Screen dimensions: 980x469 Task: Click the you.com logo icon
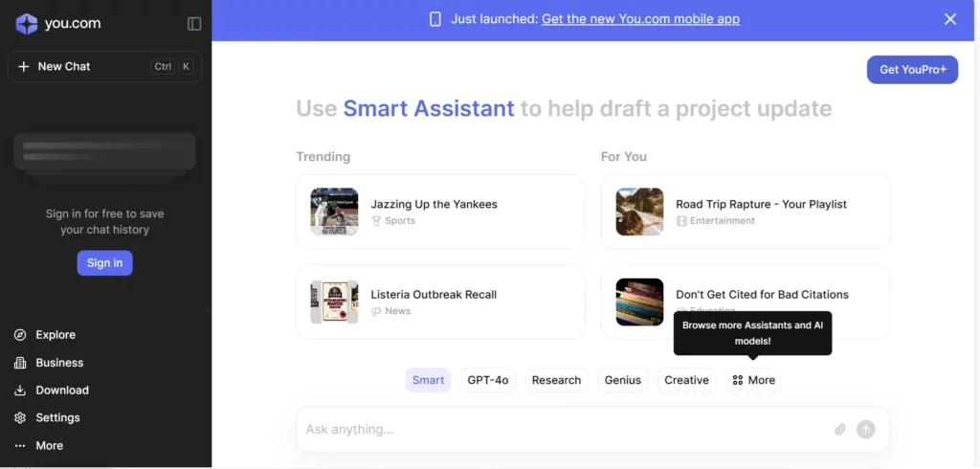pos(26,24)
